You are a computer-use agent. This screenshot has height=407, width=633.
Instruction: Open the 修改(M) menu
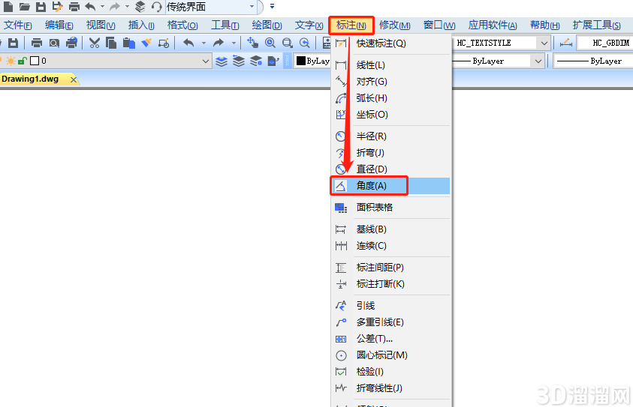tap(395, 25)
